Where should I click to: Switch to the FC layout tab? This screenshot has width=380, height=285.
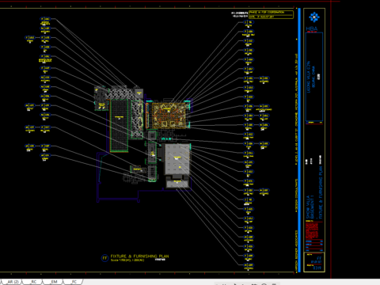(74, 282)
